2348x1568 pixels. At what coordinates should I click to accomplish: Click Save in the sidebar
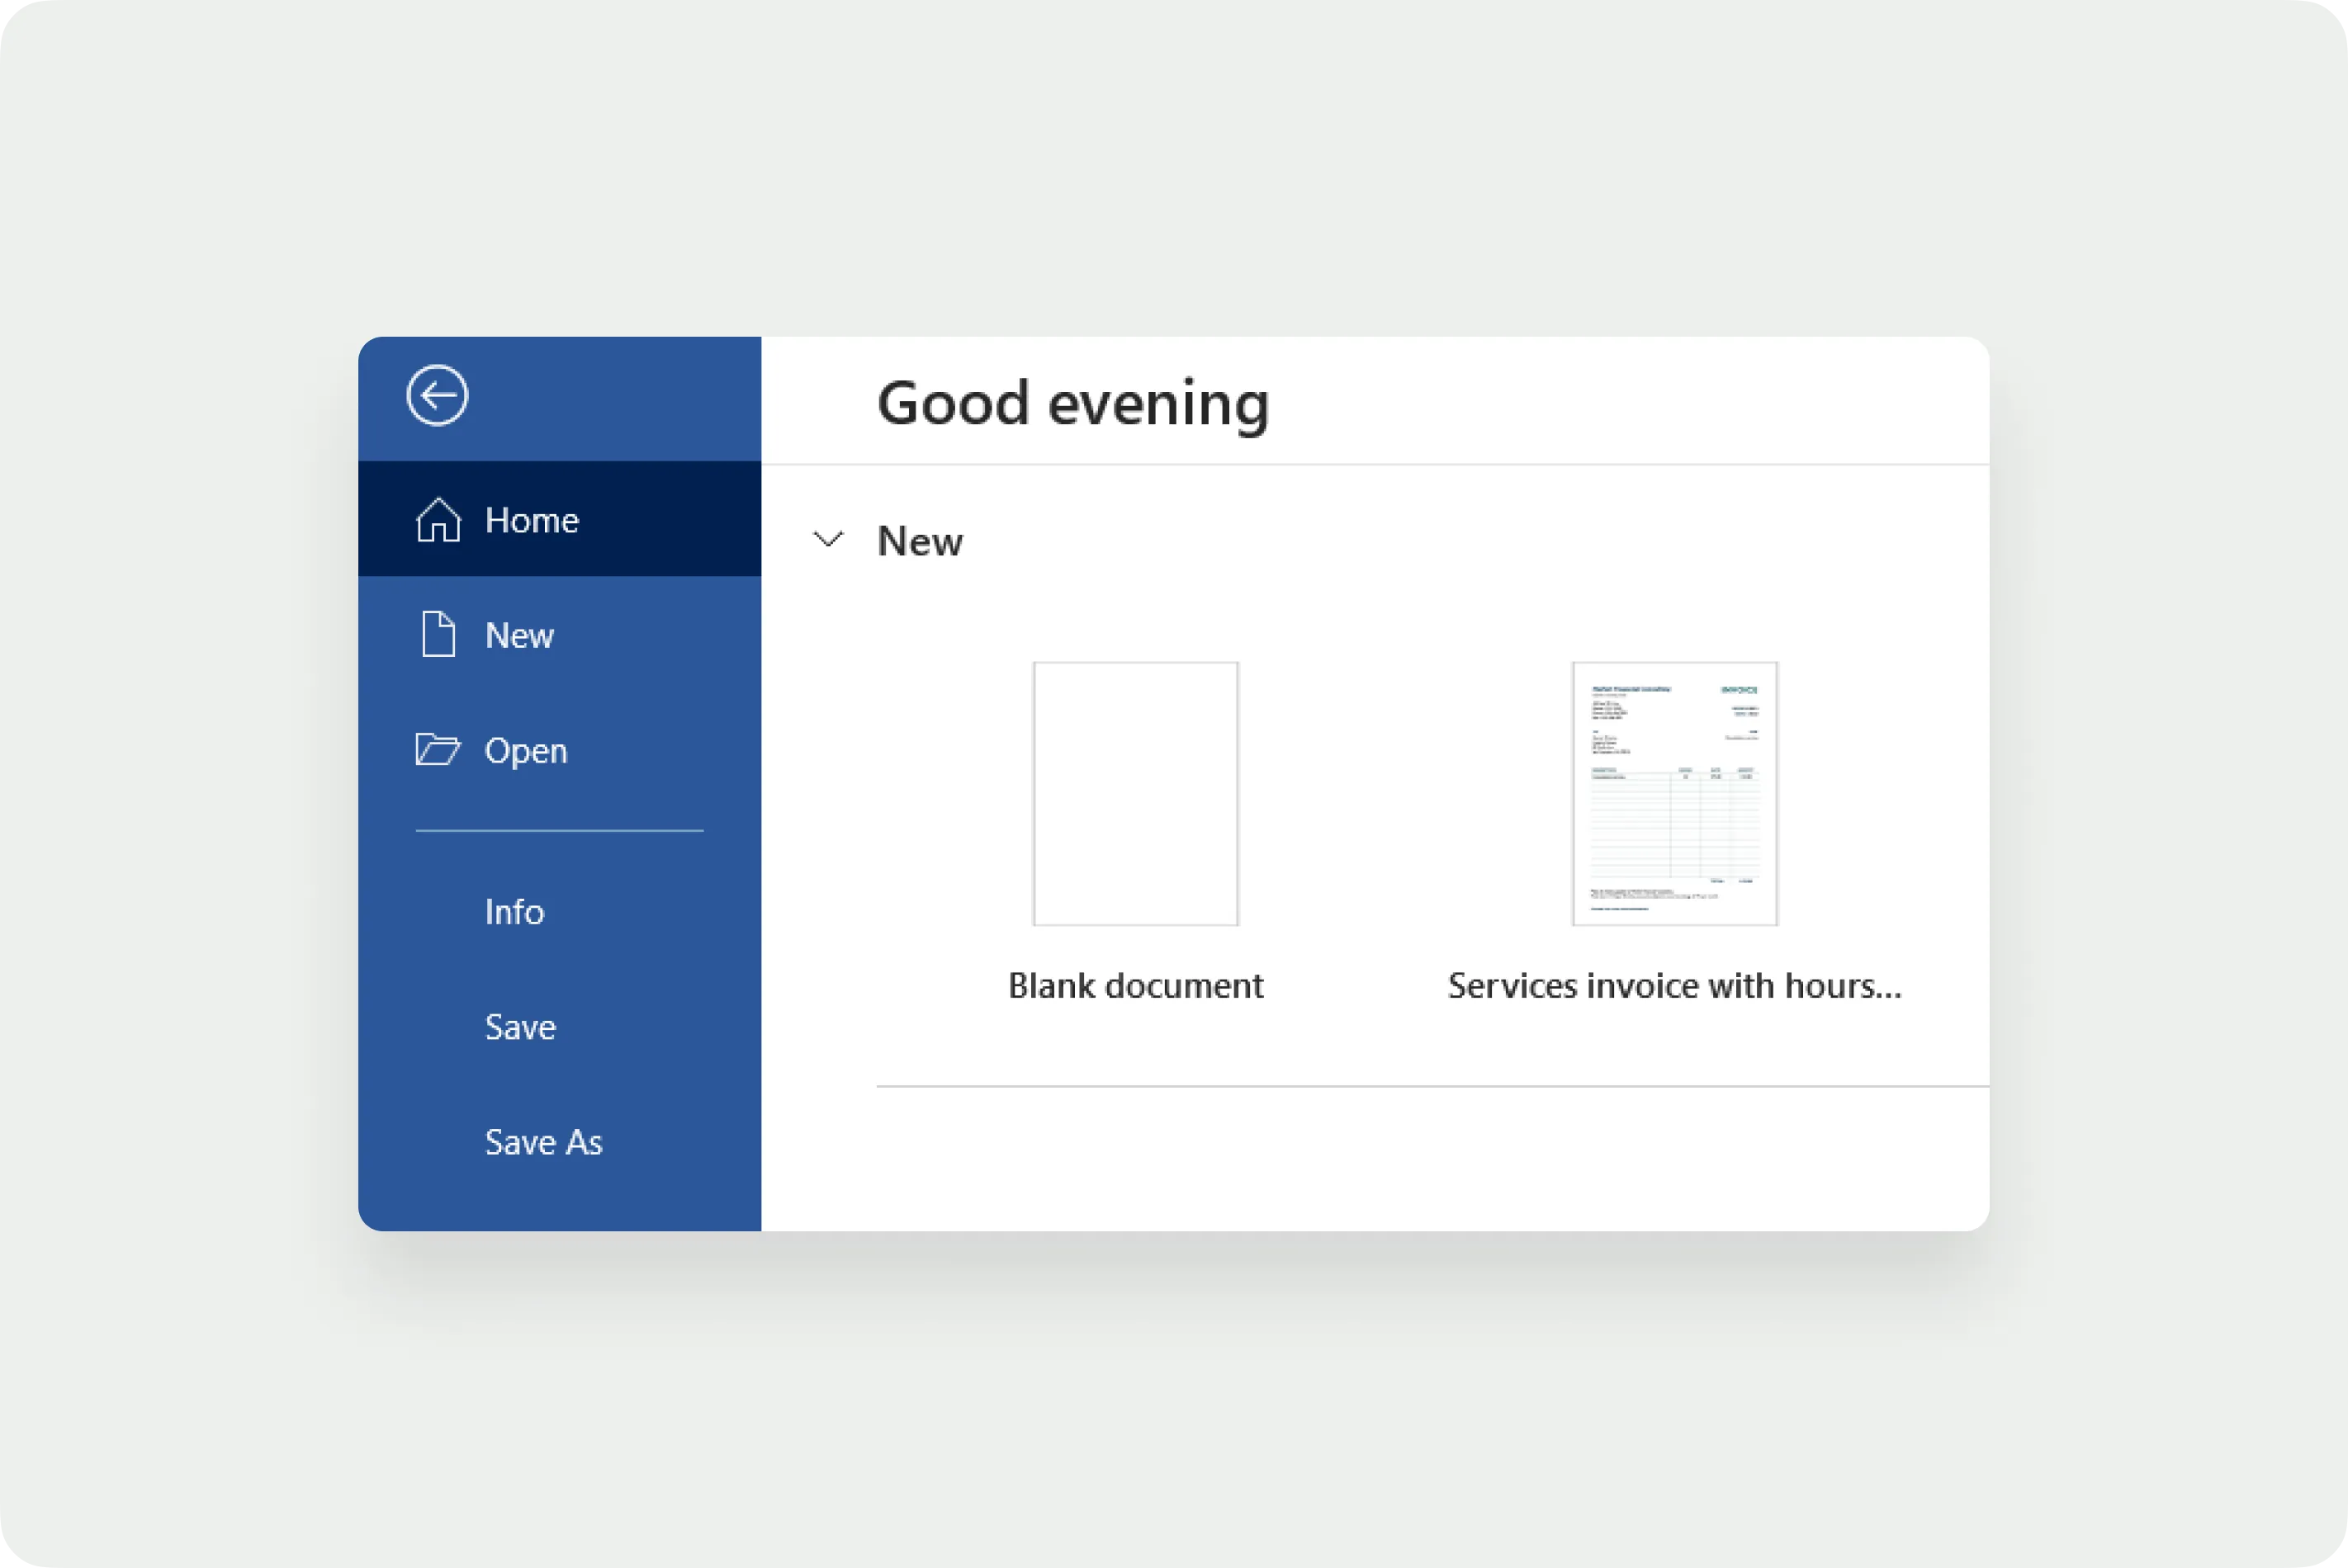519,1027
